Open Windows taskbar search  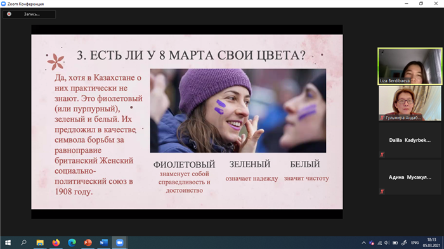point(24,243)
